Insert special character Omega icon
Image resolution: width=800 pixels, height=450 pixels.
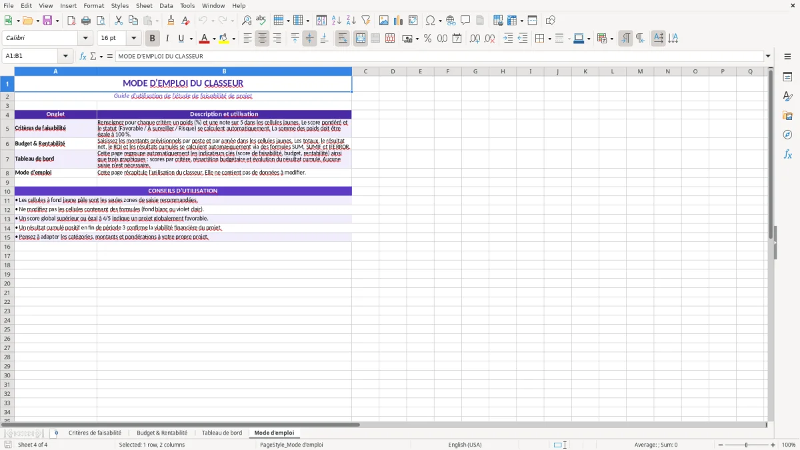(x=431, y=21)
